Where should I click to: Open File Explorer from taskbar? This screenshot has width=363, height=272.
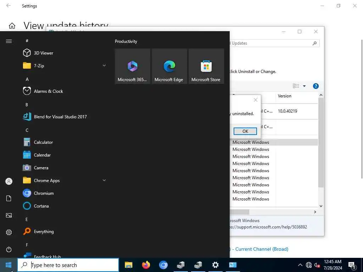128,265
